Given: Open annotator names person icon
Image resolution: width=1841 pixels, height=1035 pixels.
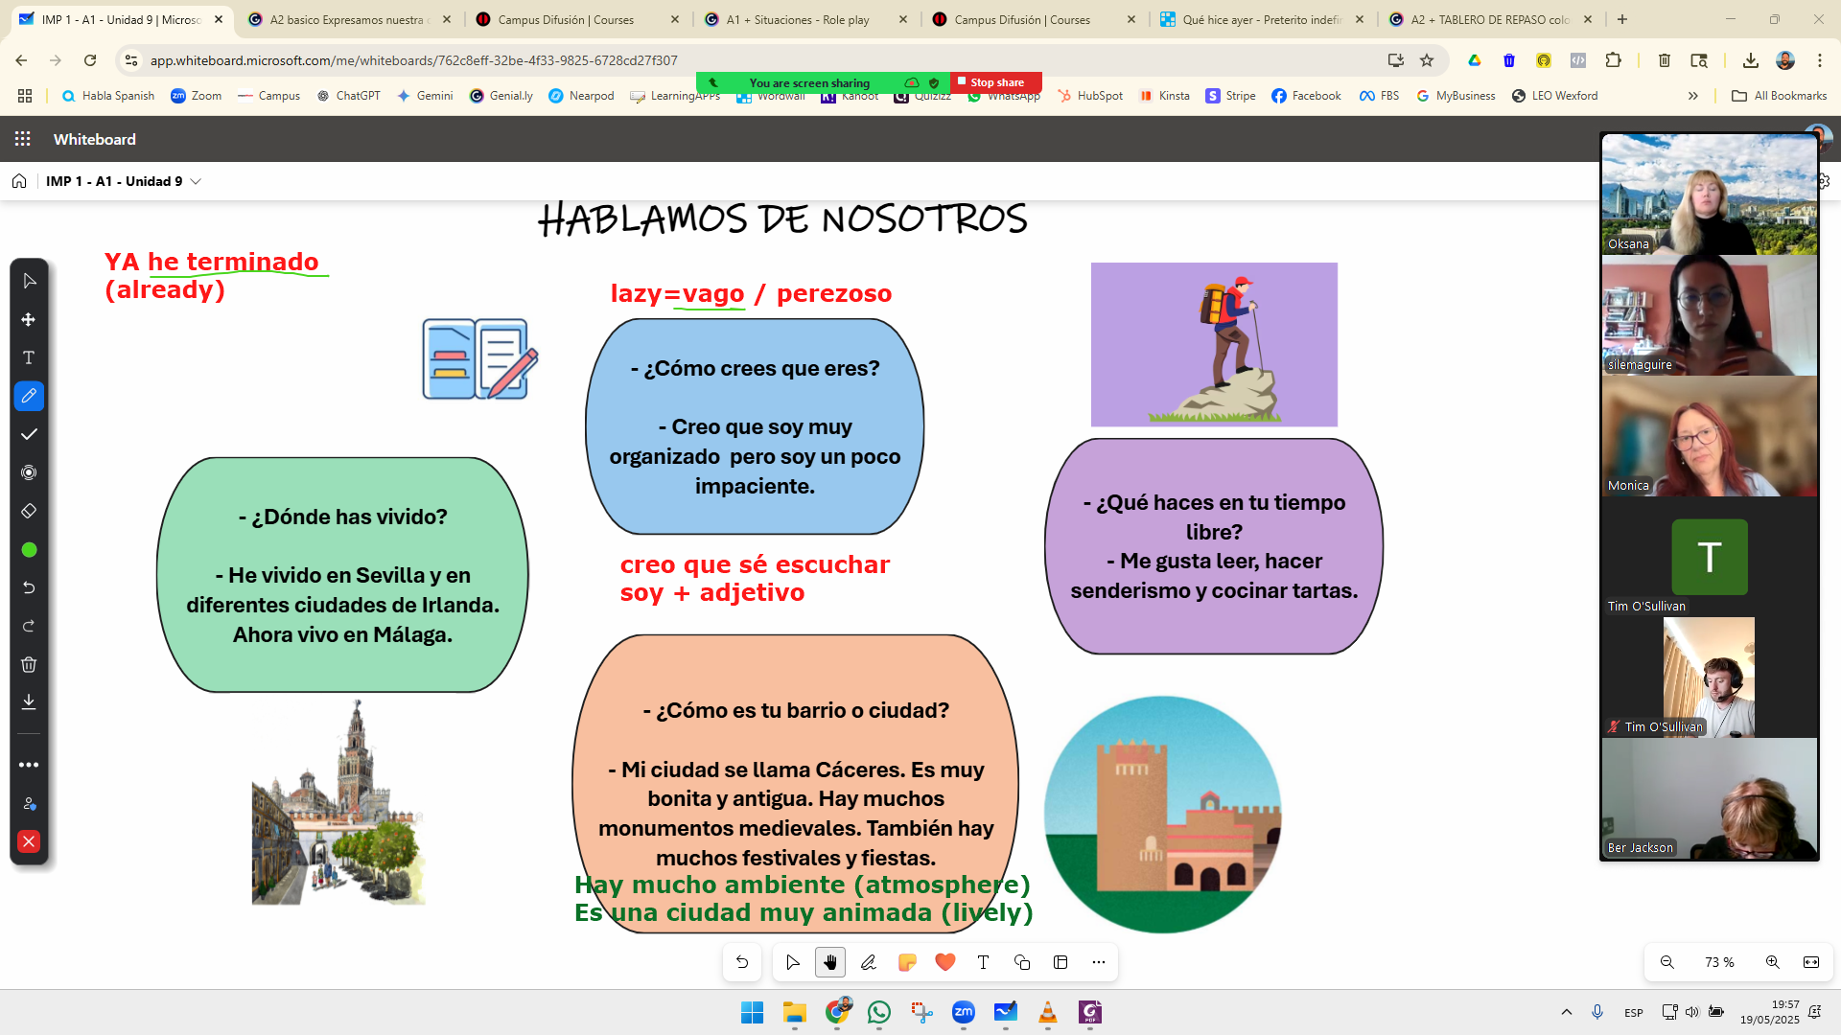Looking at the screenshot, I should [x=29, y=803].
